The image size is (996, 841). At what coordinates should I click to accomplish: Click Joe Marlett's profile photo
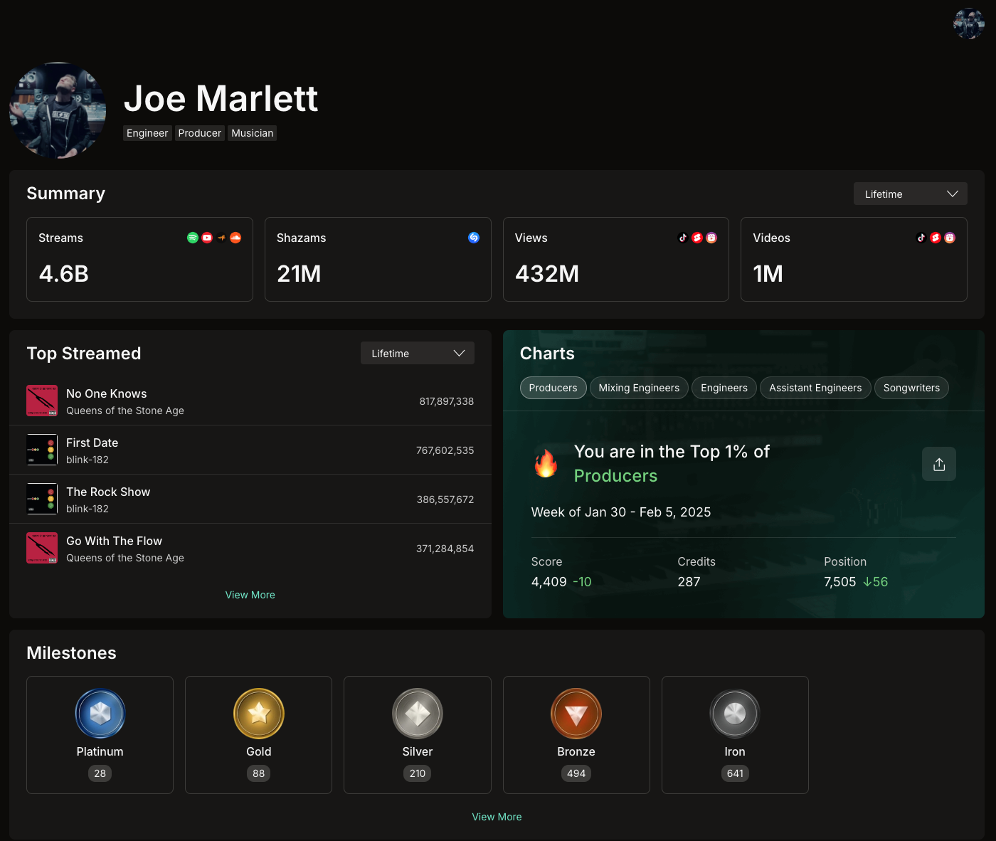(58, 110)
